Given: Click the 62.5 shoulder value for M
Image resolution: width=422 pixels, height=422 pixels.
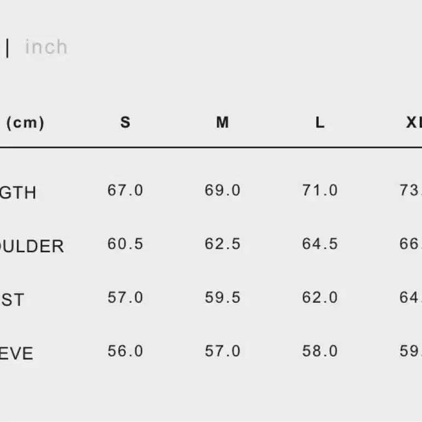Looking at the screenshot, I should [x=223, y=244].
